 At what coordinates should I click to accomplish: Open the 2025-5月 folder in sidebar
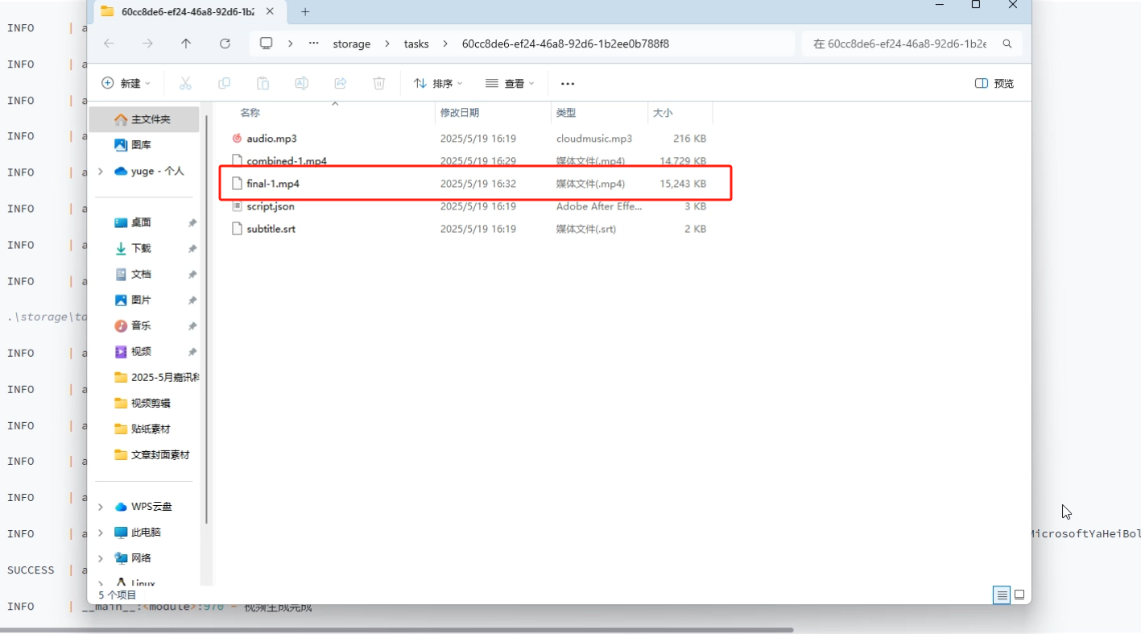click(x=156, y=377)
